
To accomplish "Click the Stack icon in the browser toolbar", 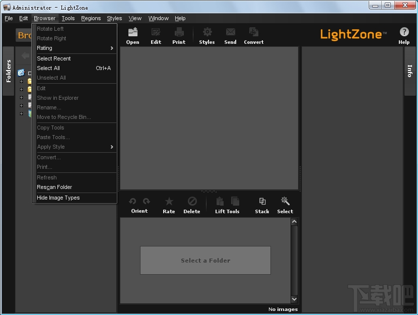I will [x=261, y=201].
